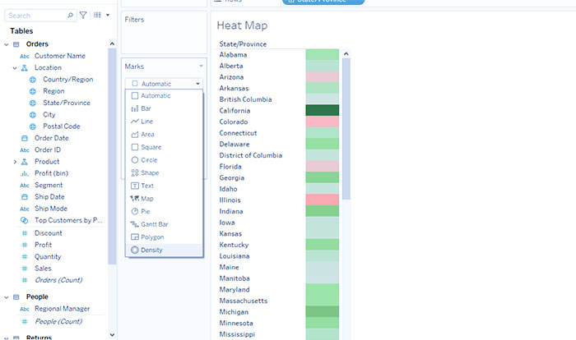Select the Regional Manager field

pyautogui.click(x=62, y=309)
